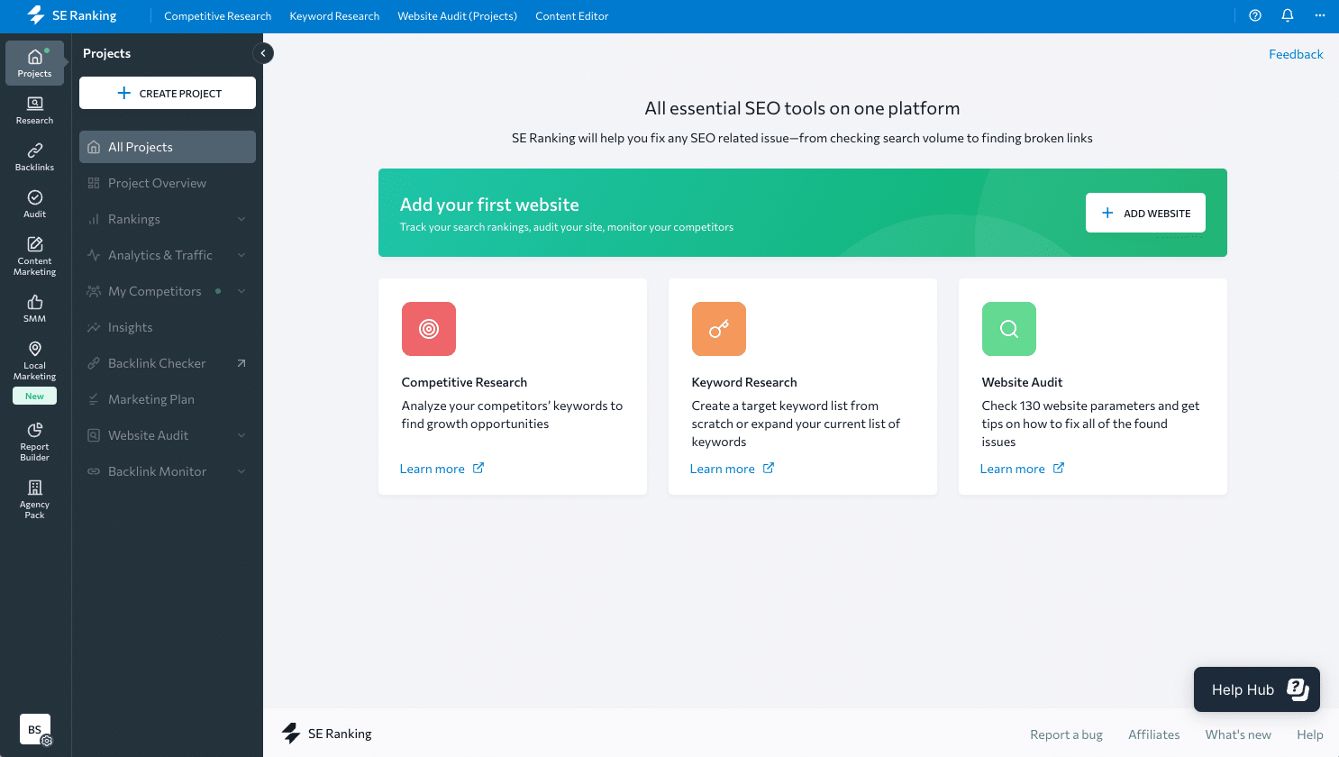Click the Add Website button
This screenshot has width=1339, height=757.
(x=1145, y=213)
